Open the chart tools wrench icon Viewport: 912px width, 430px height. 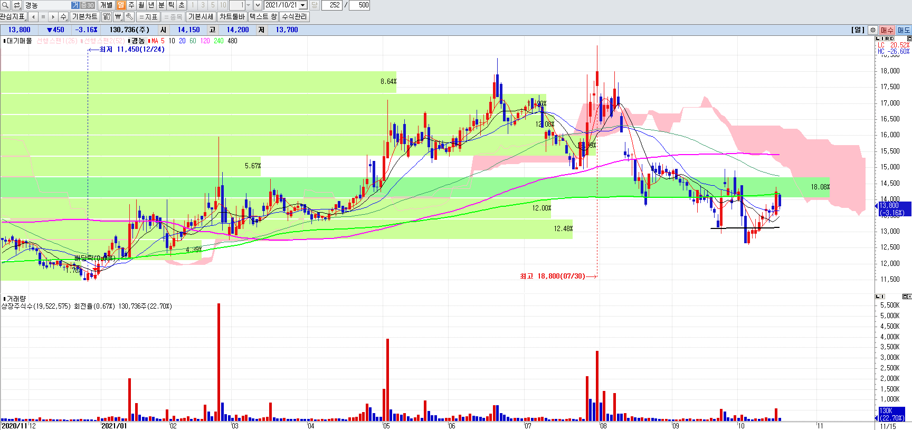tap(129, 17)
